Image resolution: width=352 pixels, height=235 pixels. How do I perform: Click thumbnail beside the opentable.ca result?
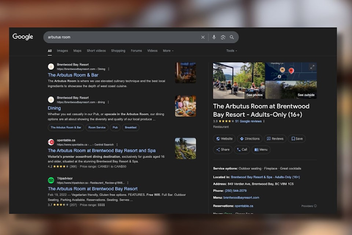click(186, 148)
